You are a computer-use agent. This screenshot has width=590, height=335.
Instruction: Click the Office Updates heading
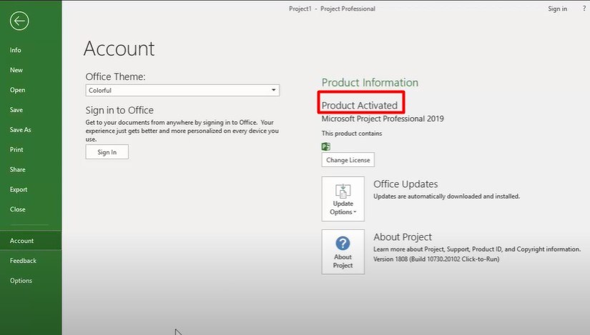click(x=405, y=184)
